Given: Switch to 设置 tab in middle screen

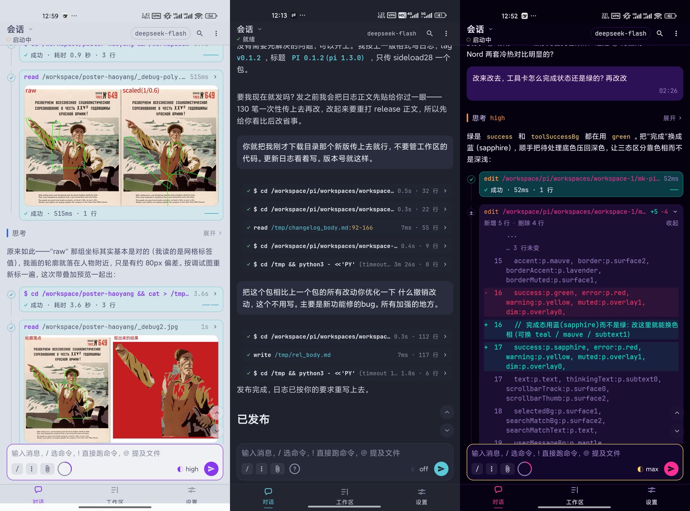Looking at the screenshot, I should click(x=422, y=496).
